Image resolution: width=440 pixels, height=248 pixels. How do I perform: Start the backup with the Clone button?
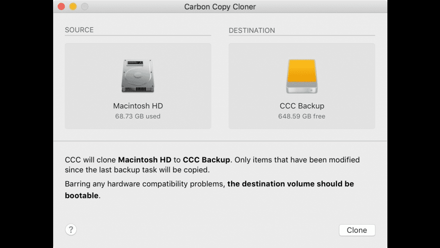coord(357,230)
